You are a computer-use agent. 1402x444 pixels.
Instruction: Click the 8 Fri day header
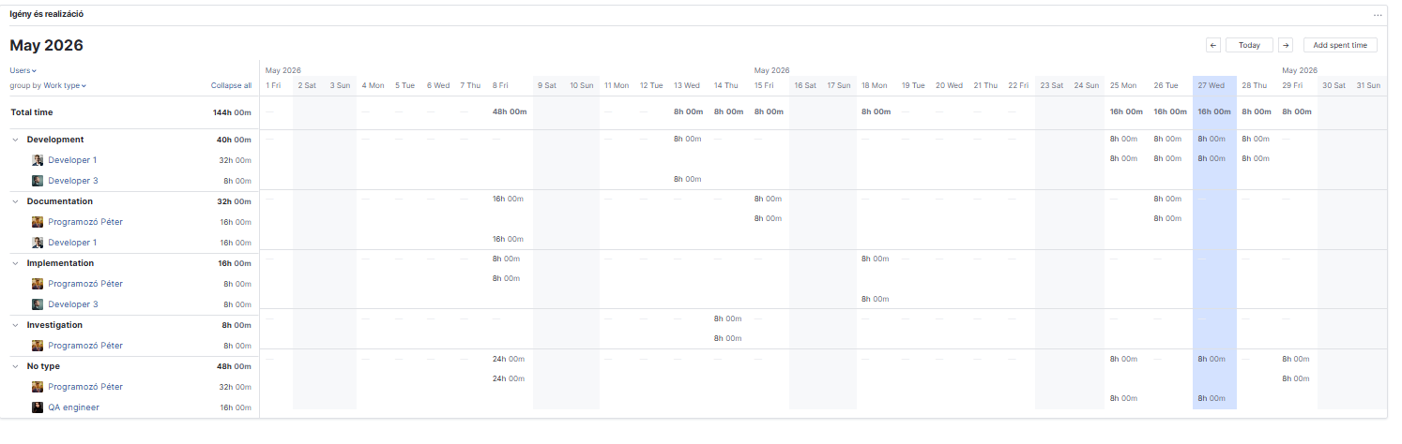[500, 85]
